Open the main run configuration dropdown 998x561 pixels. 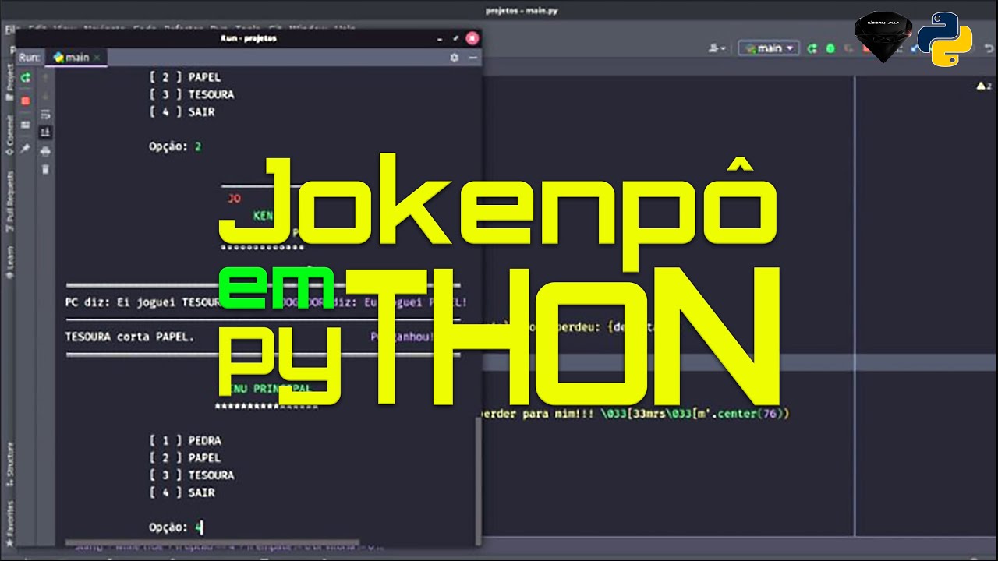pyautogui.click(x=768, y=48)
